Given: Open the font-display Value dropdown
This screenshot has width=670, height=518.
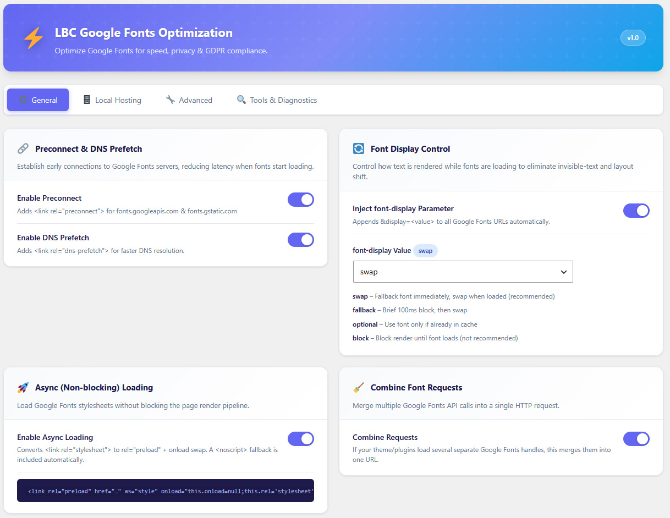Looking at the screenshot, I should point(463,272).
